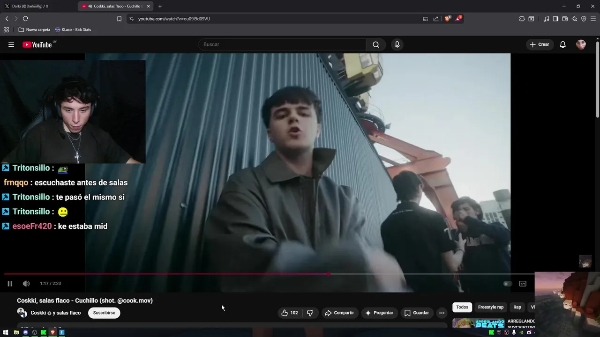Viewport: 600px width, 337px height.
Task: Toggle the browser sidebar panel icon
Action: 555,19
